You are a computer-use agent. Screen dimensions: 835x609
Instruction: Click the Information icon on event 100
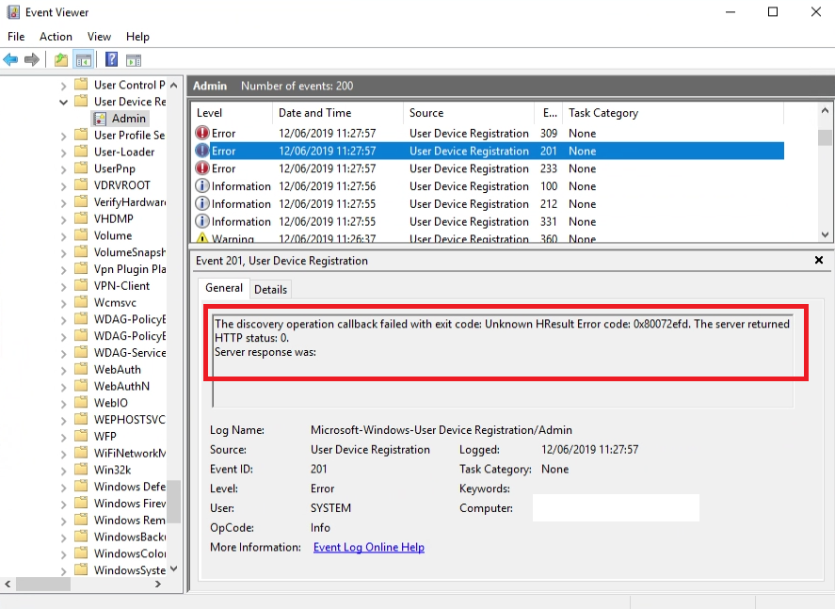[x=201, y=186]
